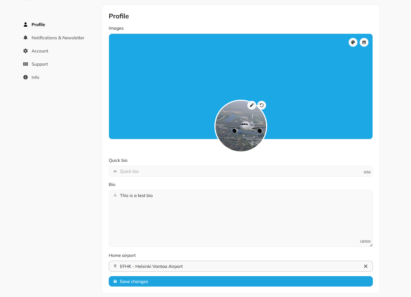Undo the profile picture change
411x297 pixels.
262,105
